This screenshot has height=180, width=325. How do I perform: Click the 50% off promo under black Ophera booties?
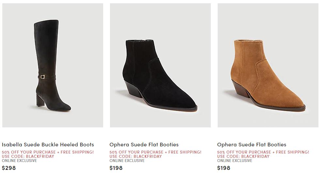(x=155, y=152)
